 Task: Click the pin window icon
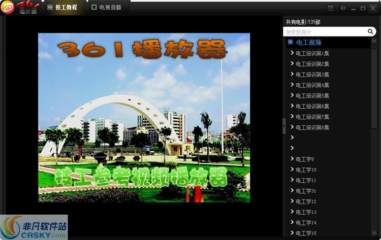(343, 8)
